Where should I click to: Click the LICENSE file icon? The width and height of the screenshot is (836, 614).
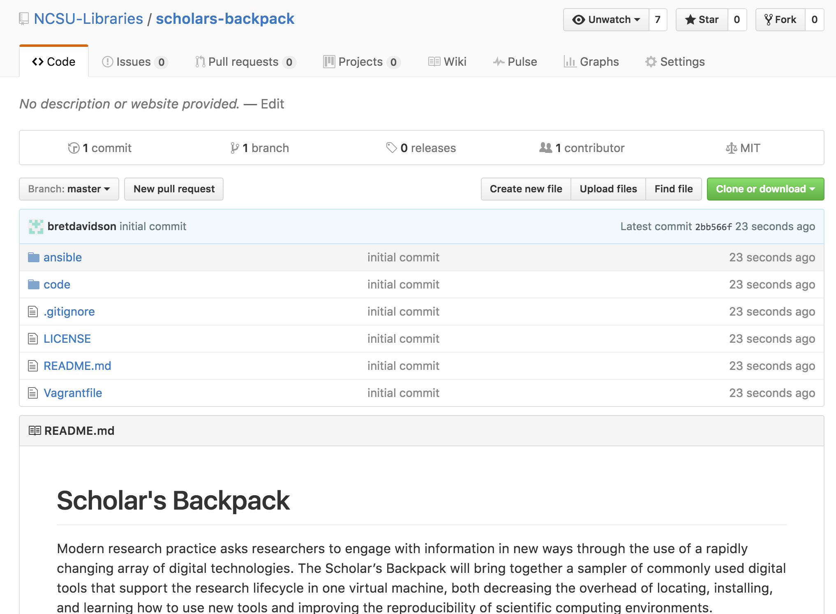(33, 339)
